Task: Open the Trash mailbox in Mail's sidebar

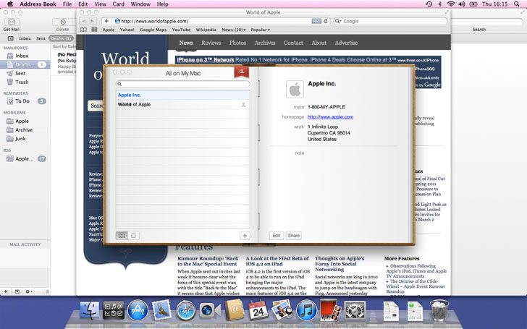Action: (22, 82)
